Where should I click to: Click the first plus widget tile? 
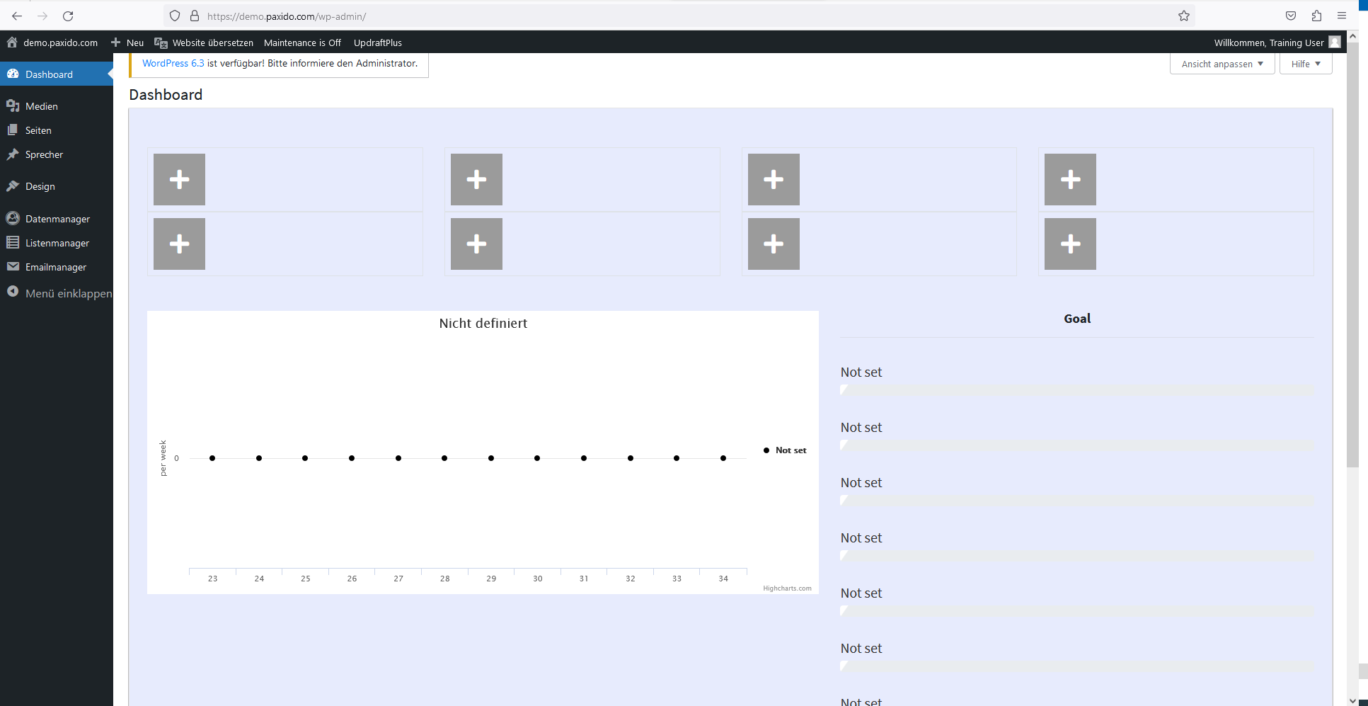point(179,179)
